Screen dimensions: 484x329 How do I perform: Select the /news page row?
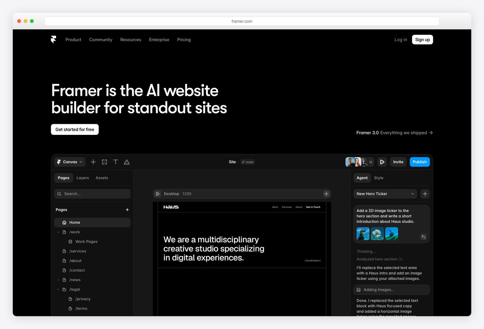[x=92, y=280]
